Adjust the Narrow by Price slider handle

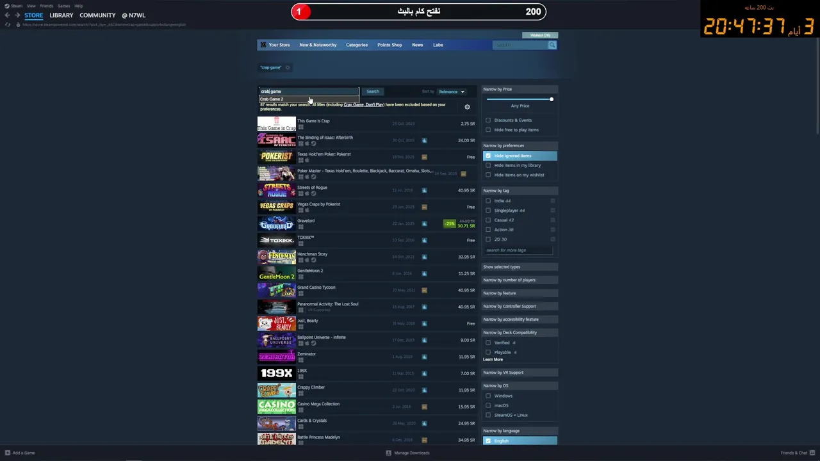551,99
